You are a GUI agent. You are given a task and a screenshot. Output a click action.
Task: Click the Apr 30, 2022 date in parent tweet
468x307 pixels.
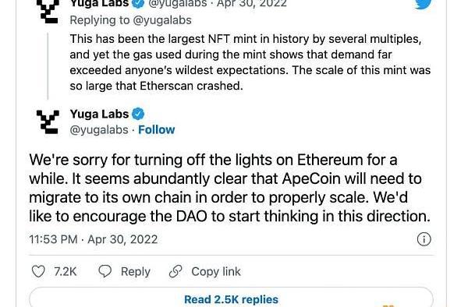pyautogui.click(x=252, y=4)
